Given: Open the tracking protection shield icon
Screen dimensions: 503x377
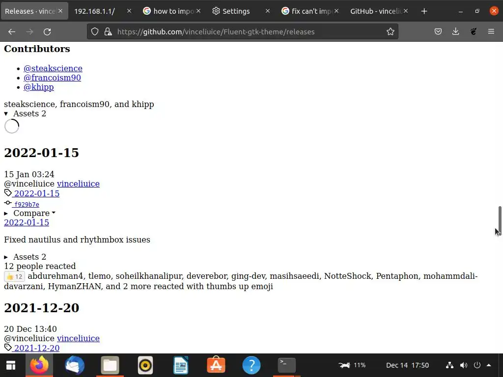Looking at the screenshot, I should point(95,31).
